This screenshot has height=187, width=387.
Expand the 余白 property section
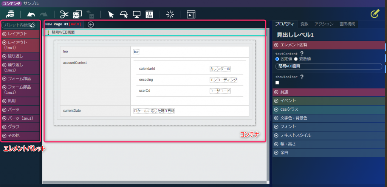329,153
